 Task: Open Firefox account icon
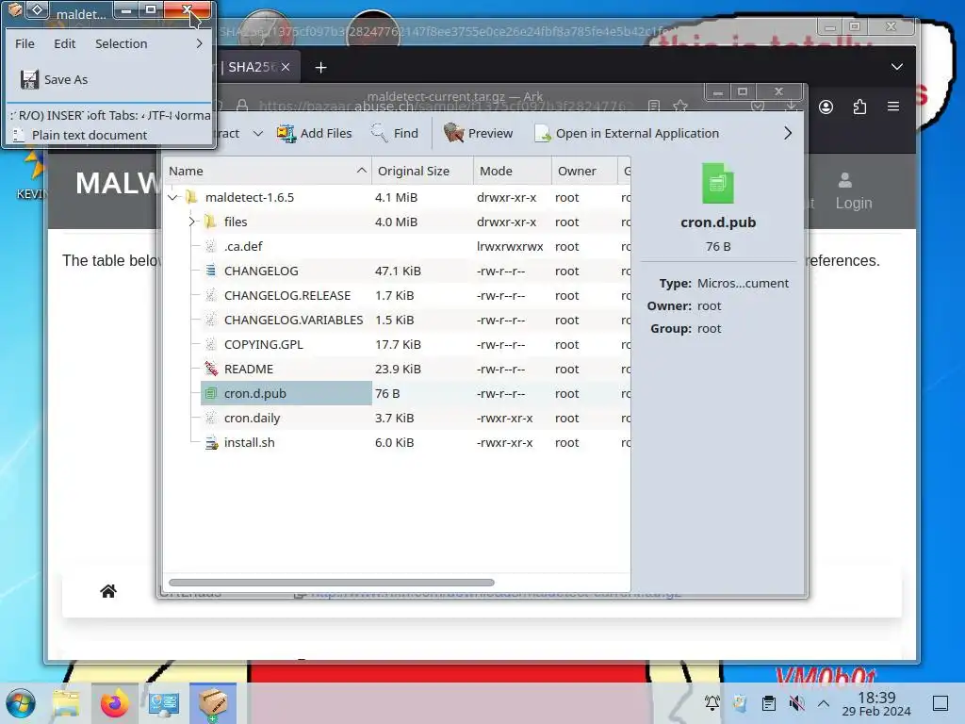click(826, 107)
